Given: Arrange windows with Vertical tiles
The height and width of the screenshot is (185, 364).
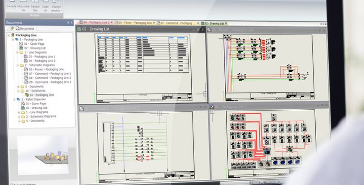Looking at the screenshot, I should pos(35,6).
